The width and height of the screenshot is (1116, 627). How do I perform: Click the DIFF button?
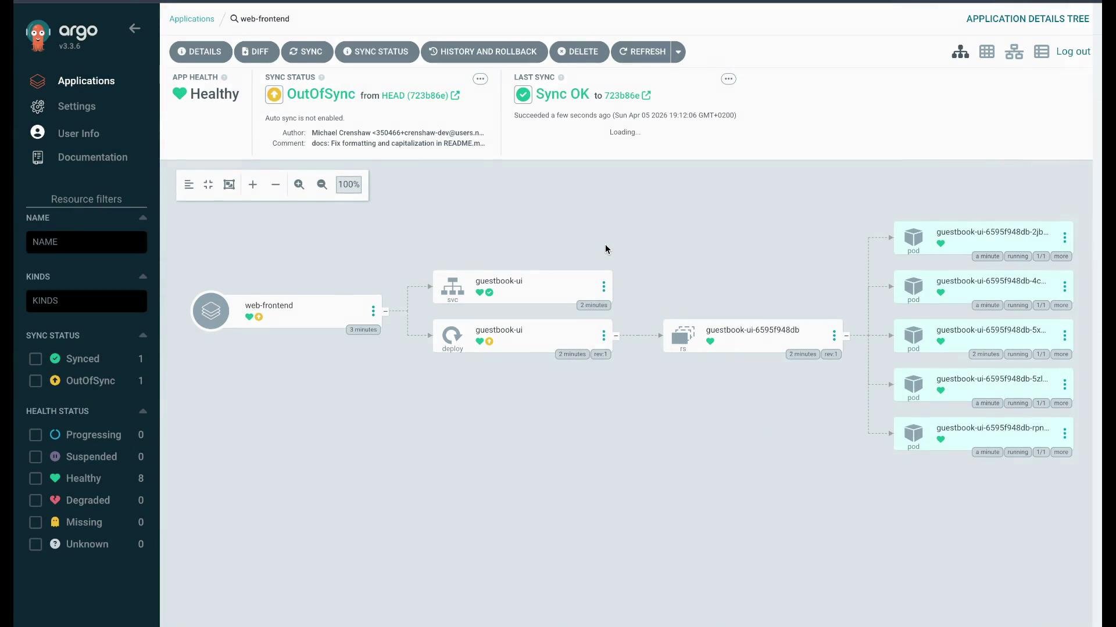(256, 52)
